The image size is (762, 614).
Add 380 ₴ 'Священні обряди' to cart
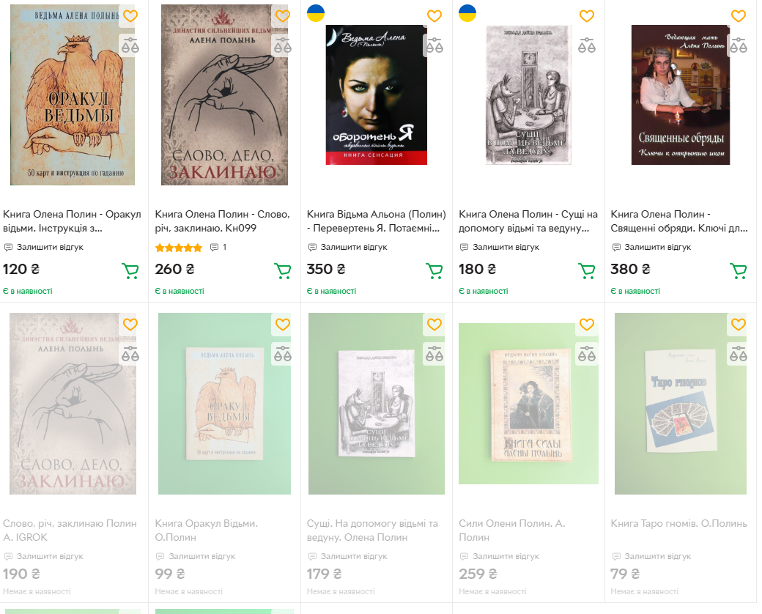(x=738, y=271)
